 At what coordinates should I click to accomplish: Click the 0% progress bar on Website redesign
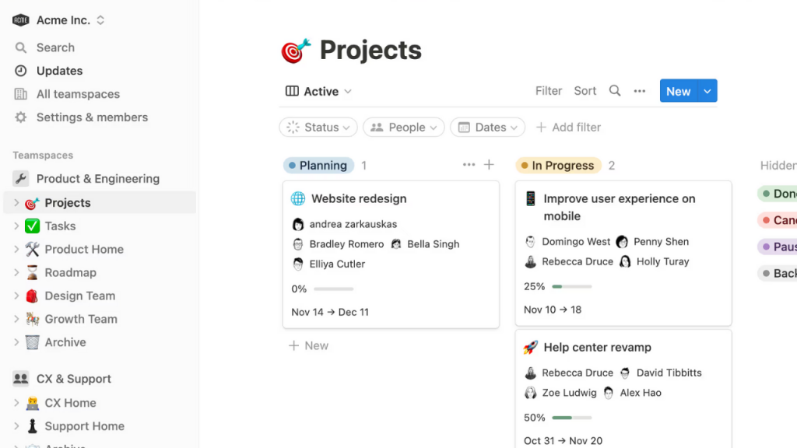[x=333, y=289]
